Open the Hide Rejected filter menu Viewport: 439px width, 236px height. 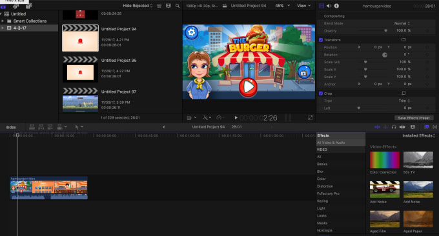[138, 6]
